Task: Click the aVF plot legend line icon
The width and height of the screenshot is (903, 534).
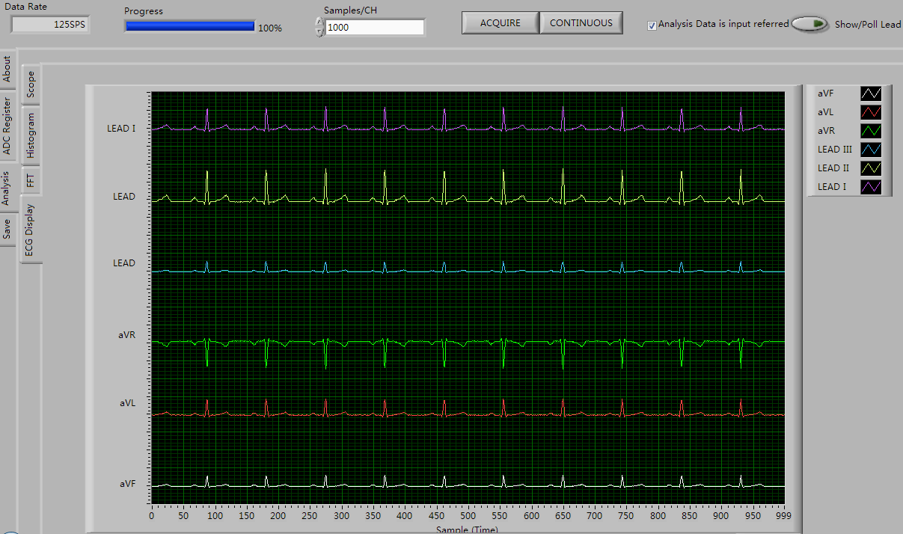Action: [871, 93]
